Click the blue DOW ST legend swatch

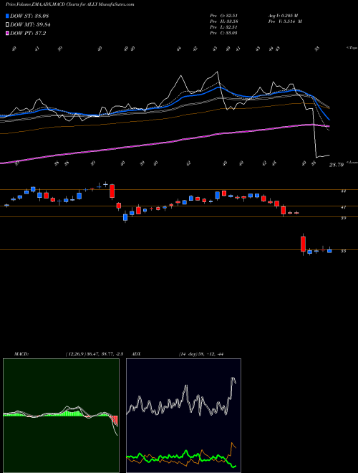[8, 16]
